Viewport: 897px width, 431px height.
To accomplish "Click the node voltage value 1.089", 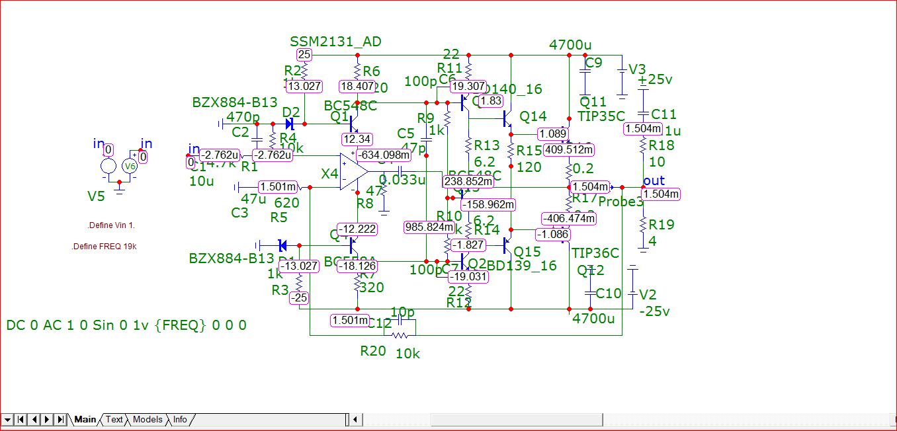I will coord(552,134).
